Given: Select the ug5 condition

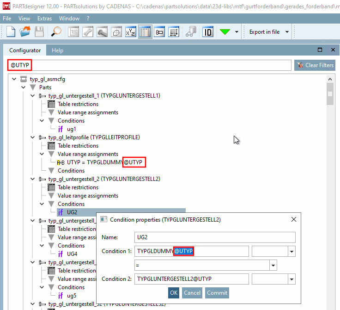Looking at the screenshot, I should point(72,296).
